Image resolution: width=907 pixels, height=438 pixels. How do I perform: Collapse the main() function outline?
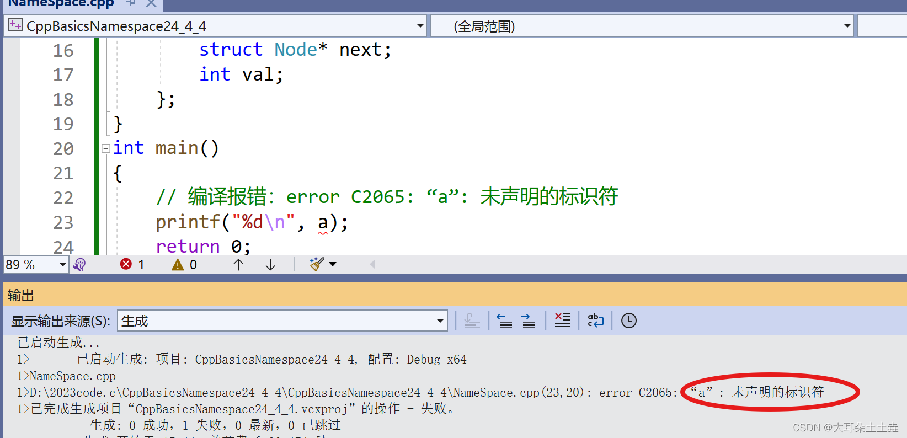[x=105, y=148]
